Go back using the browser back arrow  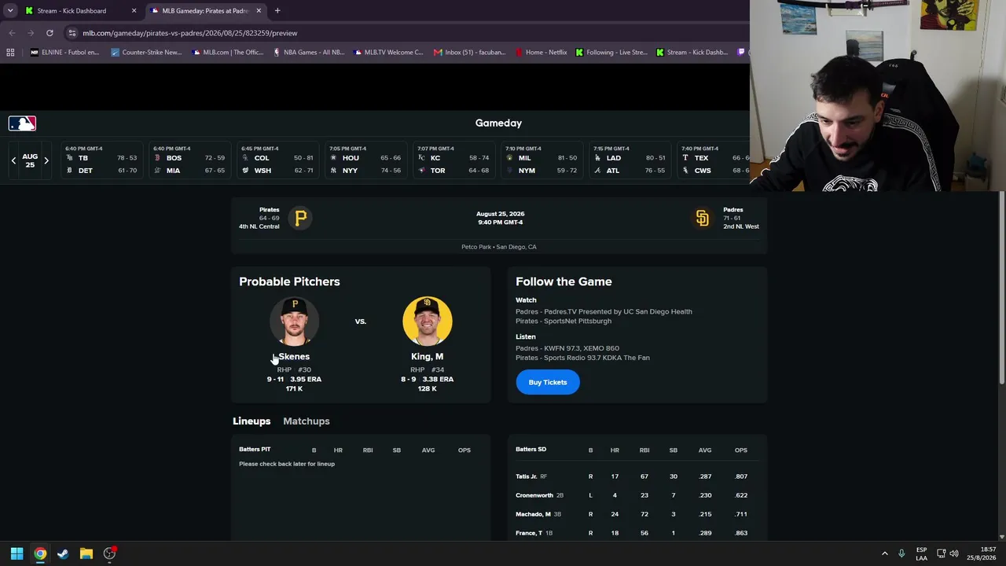pos(12,33)
